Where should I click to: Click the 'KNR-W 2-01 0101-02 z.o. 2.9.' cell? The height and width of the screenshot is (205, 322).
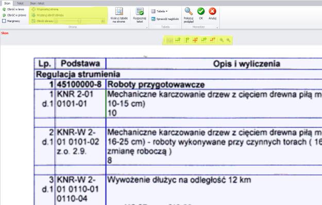pyautogui.click(x=80, y=146)
